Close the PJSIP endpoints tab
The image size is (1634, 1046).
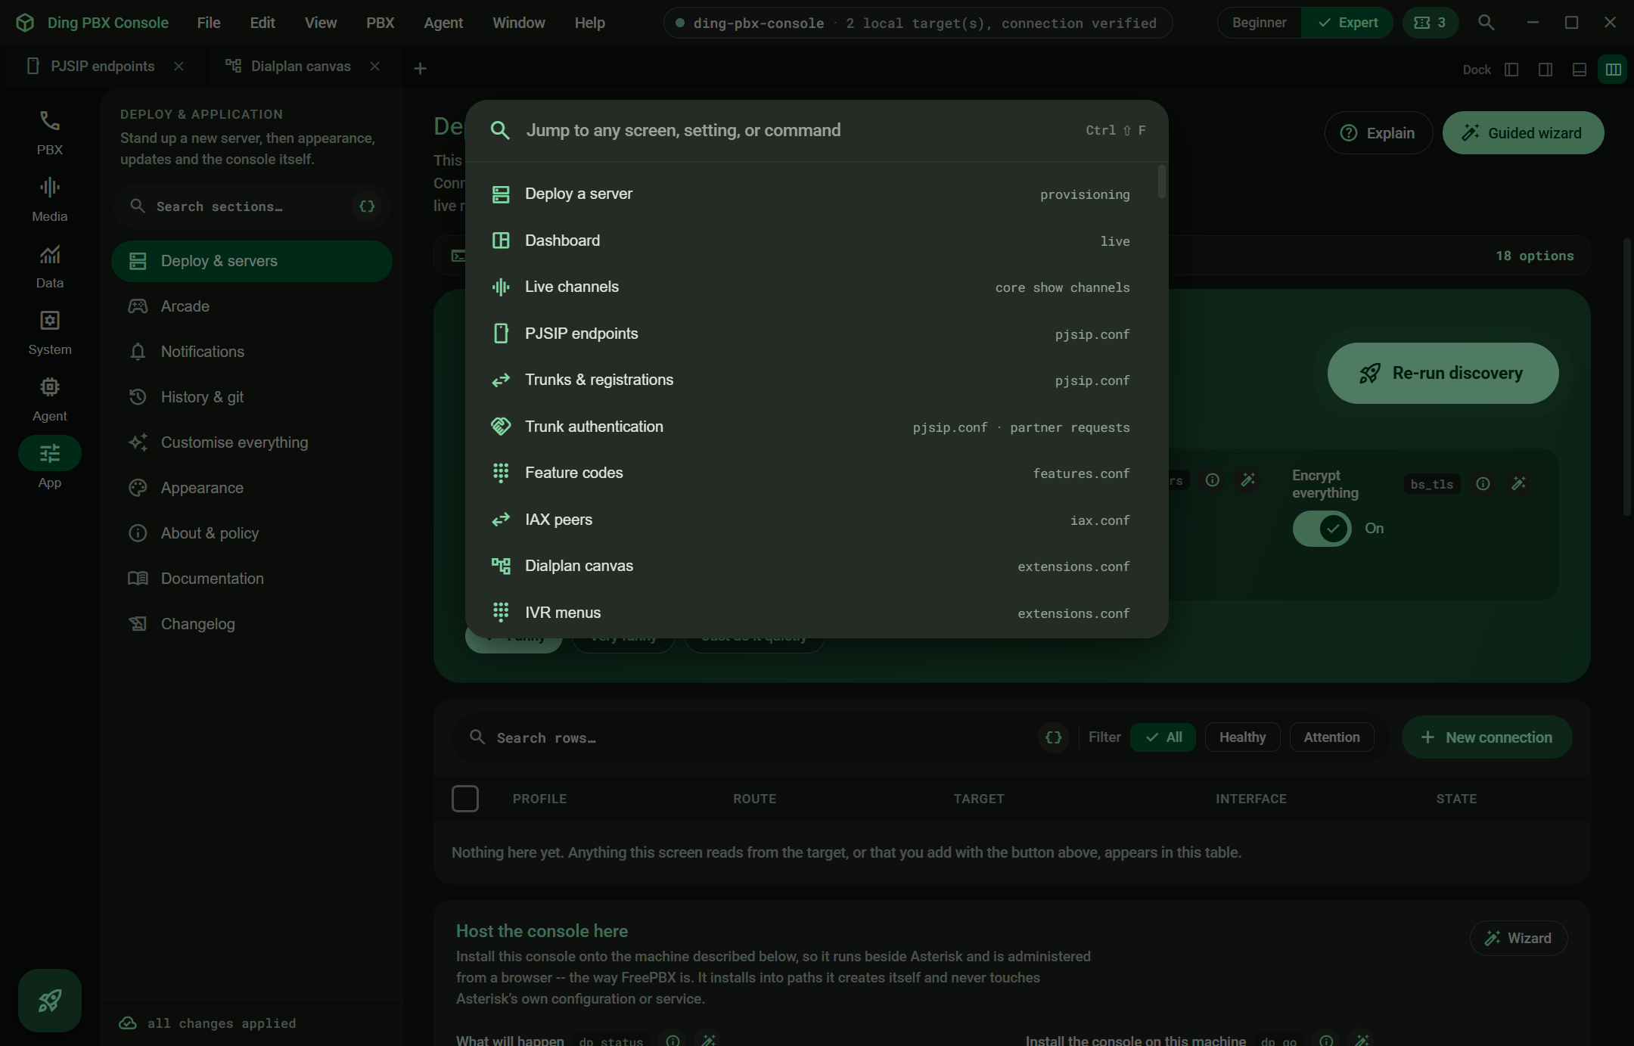pos(179,67)
